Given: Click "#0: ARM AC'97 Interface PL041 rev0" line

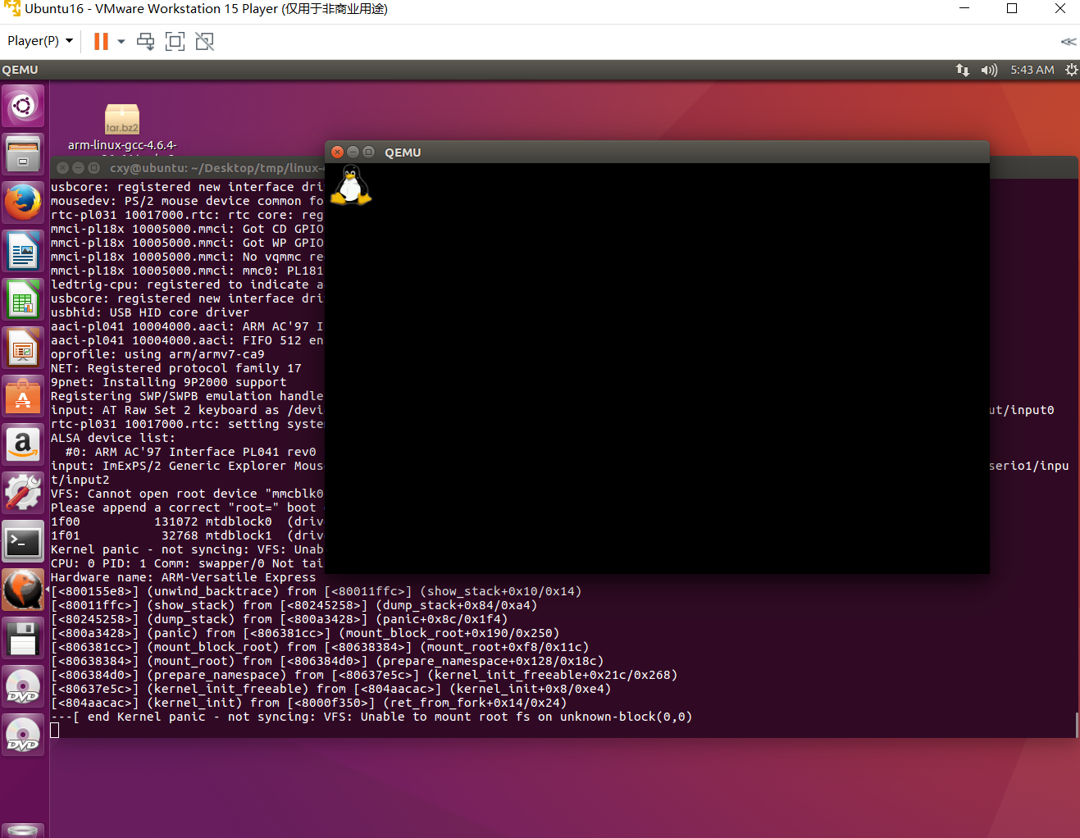Looking at the screenshot, I should 191,452.
